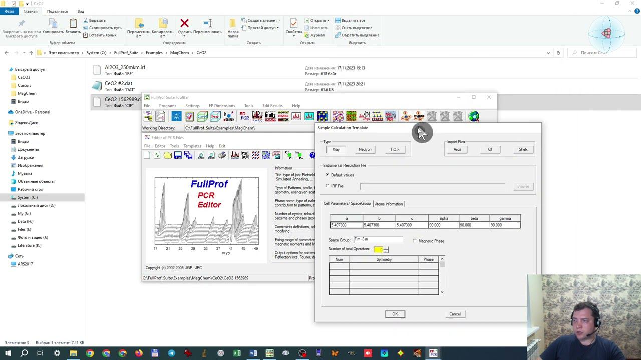This screenshot has width=641, height=360.
Task: Click symmetry table scrollbar down arrow
Action: coord(442,292)
